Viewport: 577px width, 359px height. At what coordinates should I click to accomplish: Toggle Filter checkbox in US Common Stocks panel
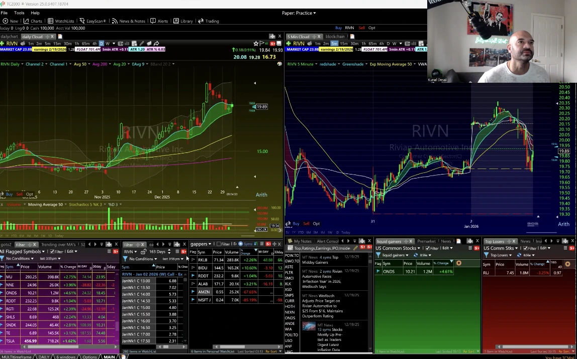pyautogui.click(x=428, y=248)
